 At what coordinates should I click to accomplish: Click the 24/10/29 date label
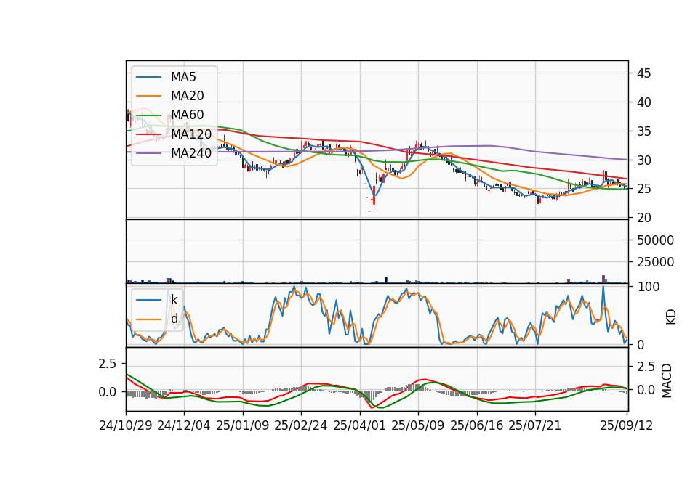pyautogui.click(x=126, y=426)
